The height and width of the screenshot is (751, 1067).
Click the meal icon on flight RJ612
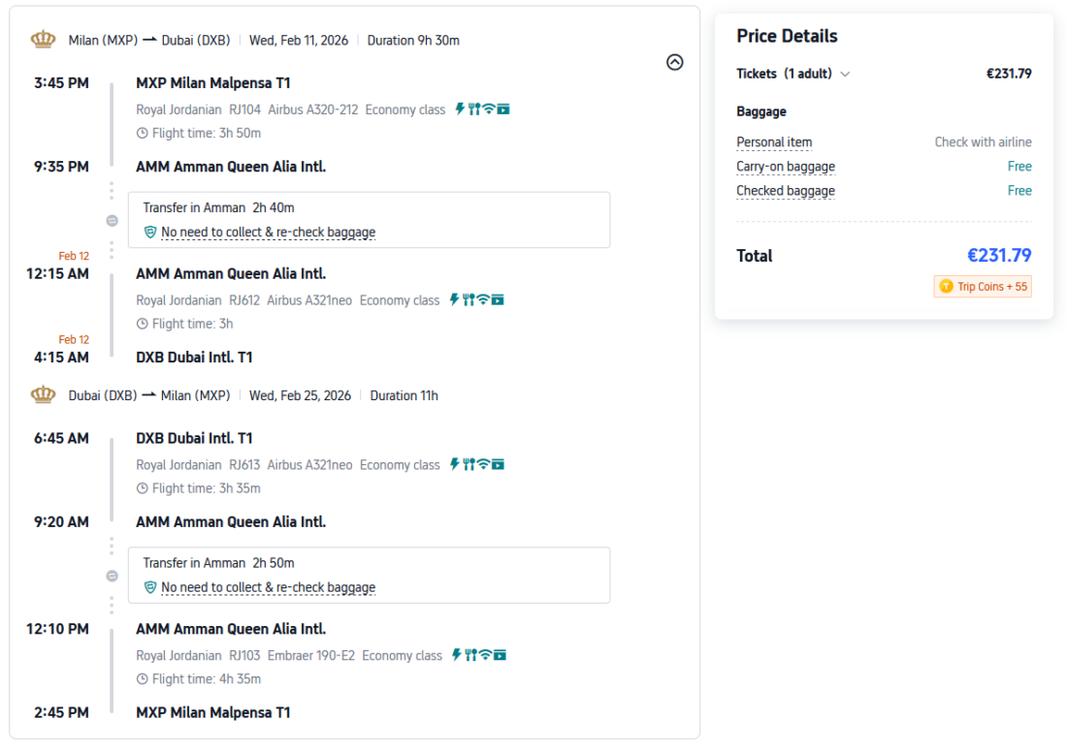click(x=469, y=300)
